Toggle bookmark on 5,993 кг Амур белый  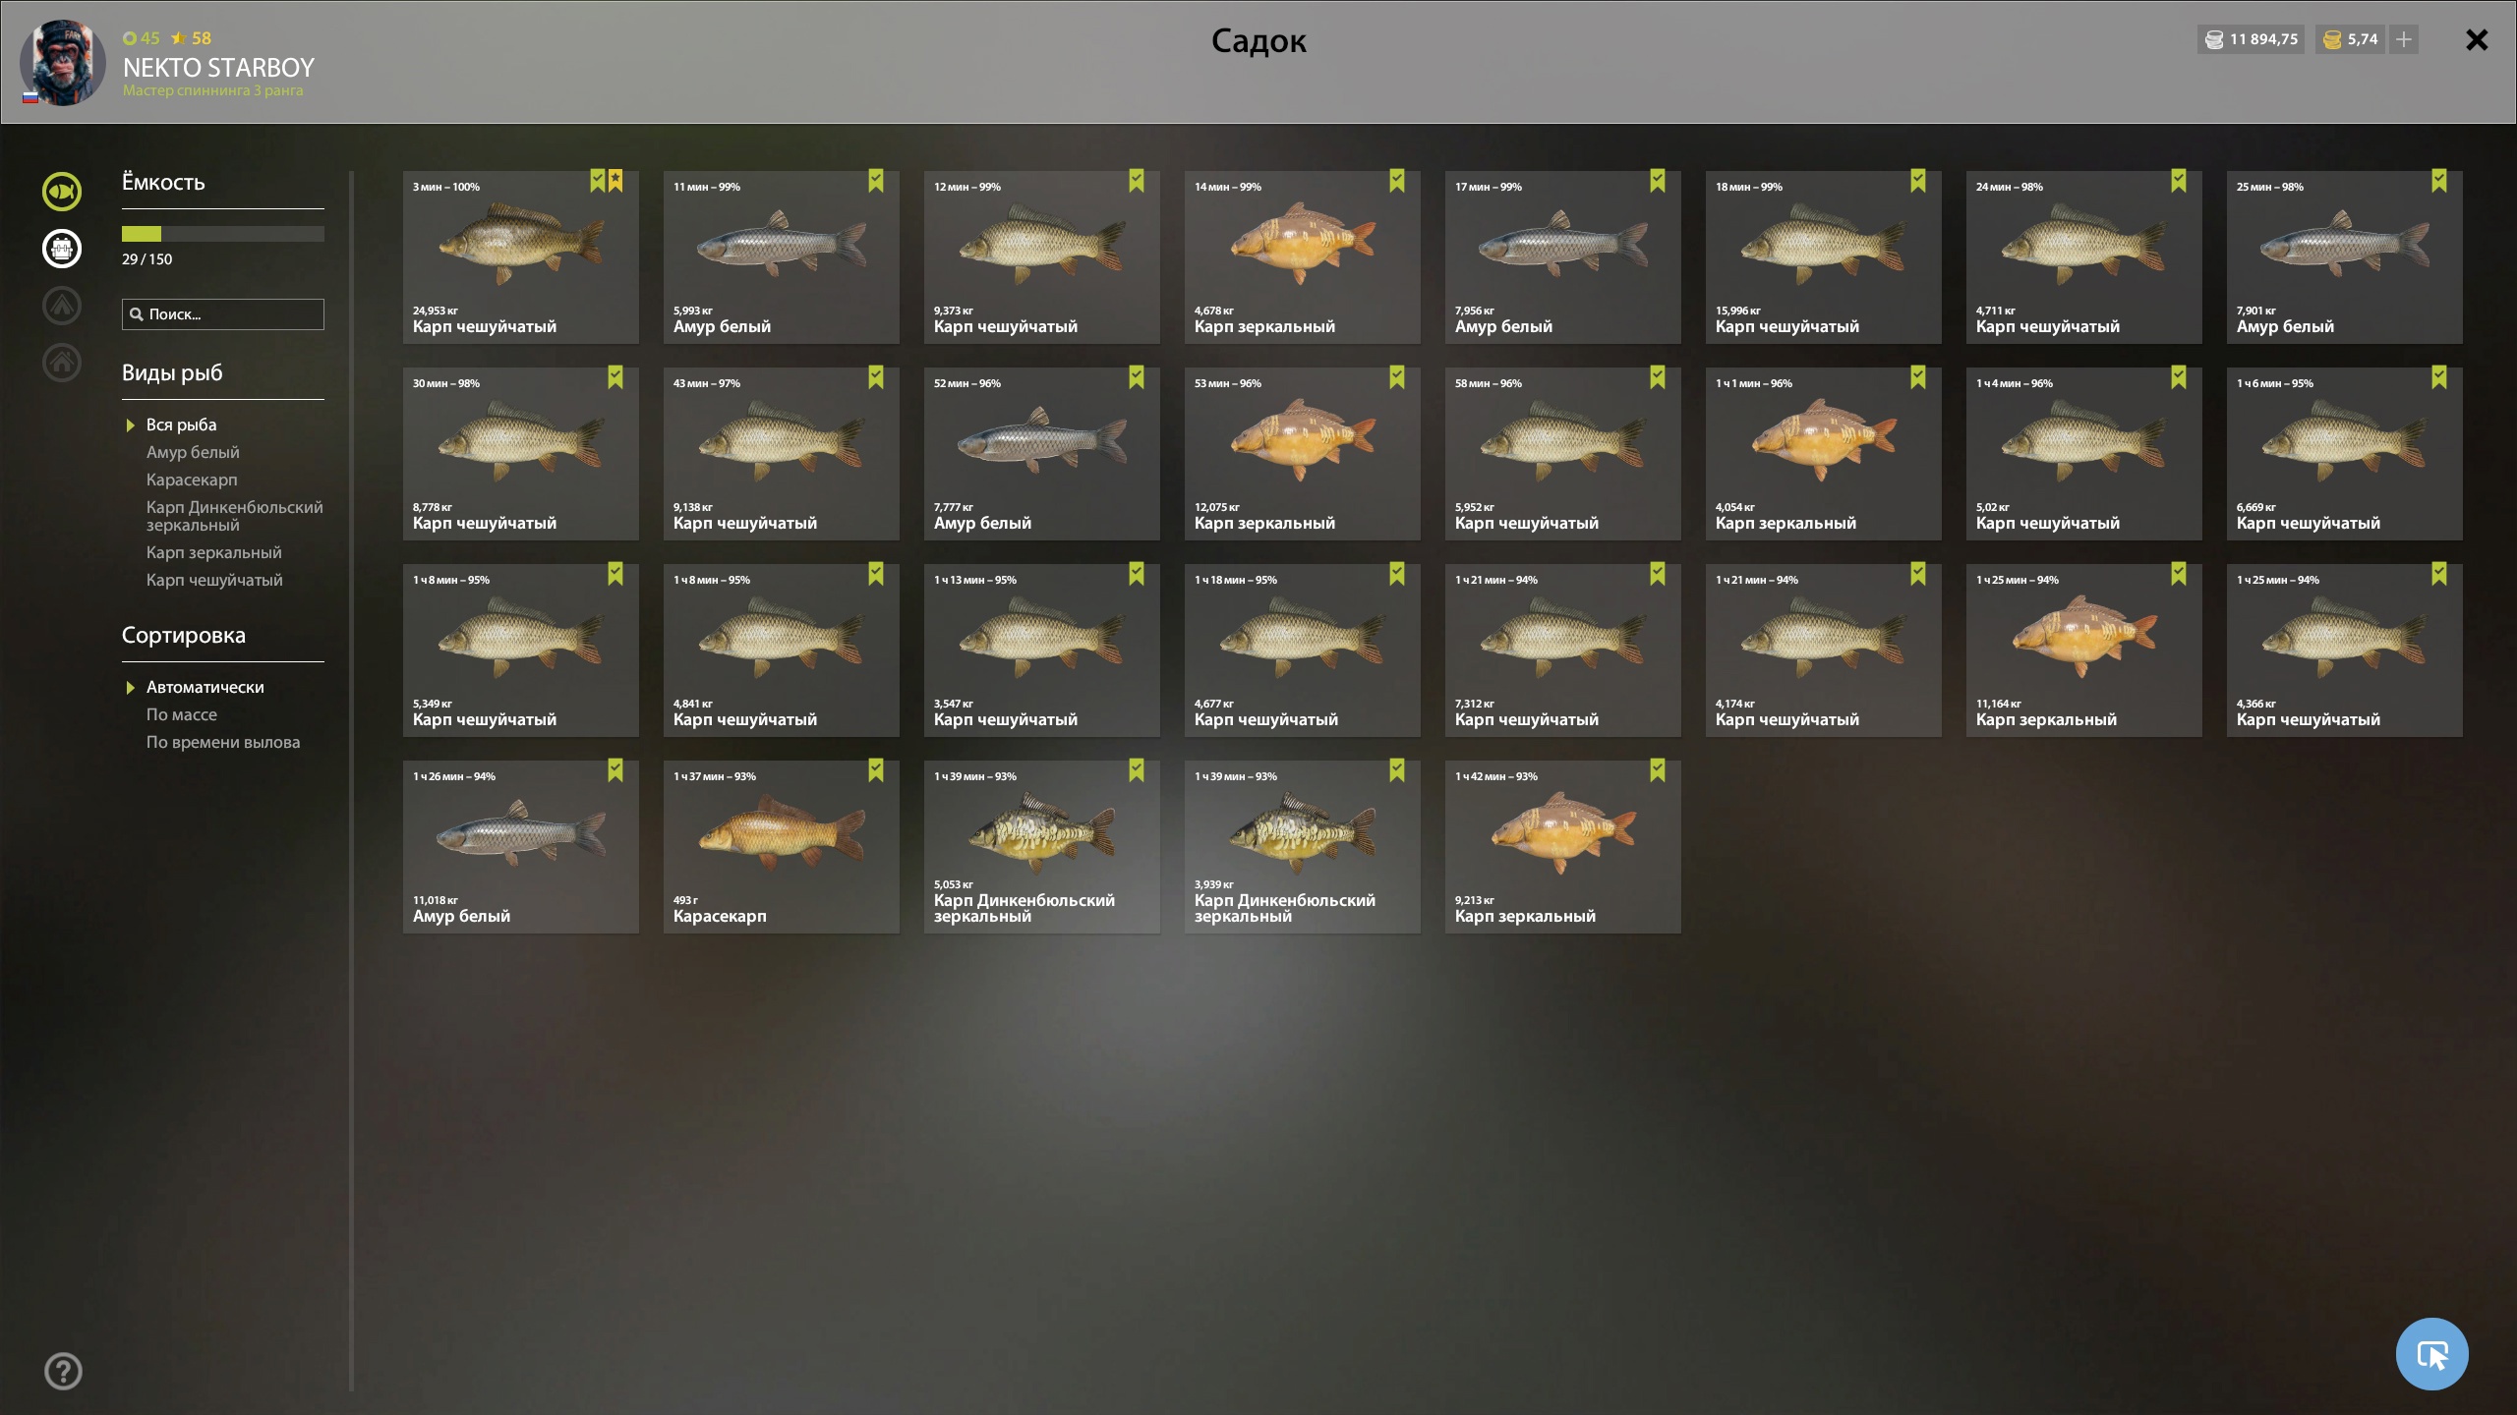tap(876, 181)
